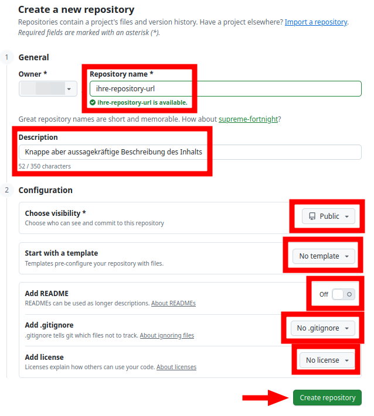Screen dimensions: 374x416
Task: Open the Owner dropdown
Action: coord(48,89)
